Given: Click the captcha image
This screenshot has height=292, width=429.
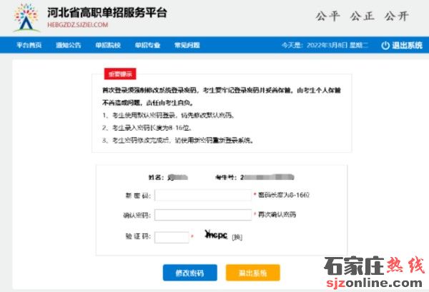Looking at the screenshot, I should [x=216, y=235].
